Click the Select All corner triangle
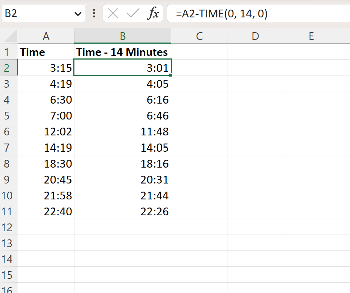 (x=10, y=36)
